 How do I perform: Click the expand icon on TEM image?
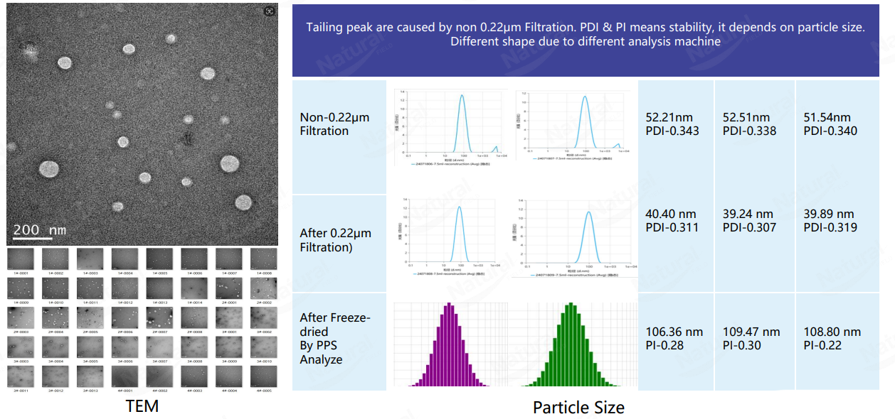(269, 11)
